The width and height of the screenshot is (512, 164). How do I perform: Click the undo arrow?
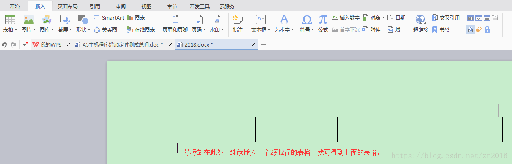[4, 45]
